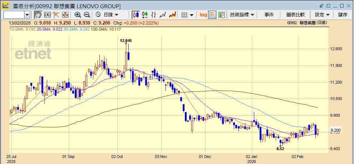This screenshot has width=354, height=164.
Task: Zoom out of the chart
Action: click(87, 15)
